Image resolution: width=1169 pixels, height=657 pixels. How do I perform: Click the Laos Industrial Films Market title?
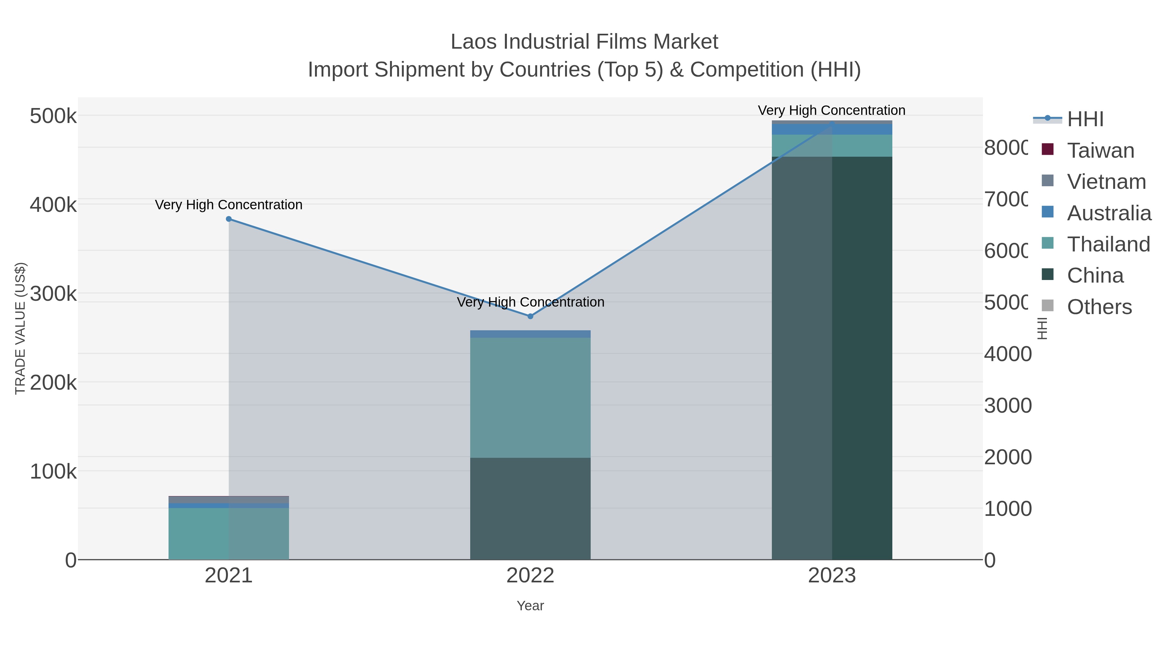(x=584, y=42)
